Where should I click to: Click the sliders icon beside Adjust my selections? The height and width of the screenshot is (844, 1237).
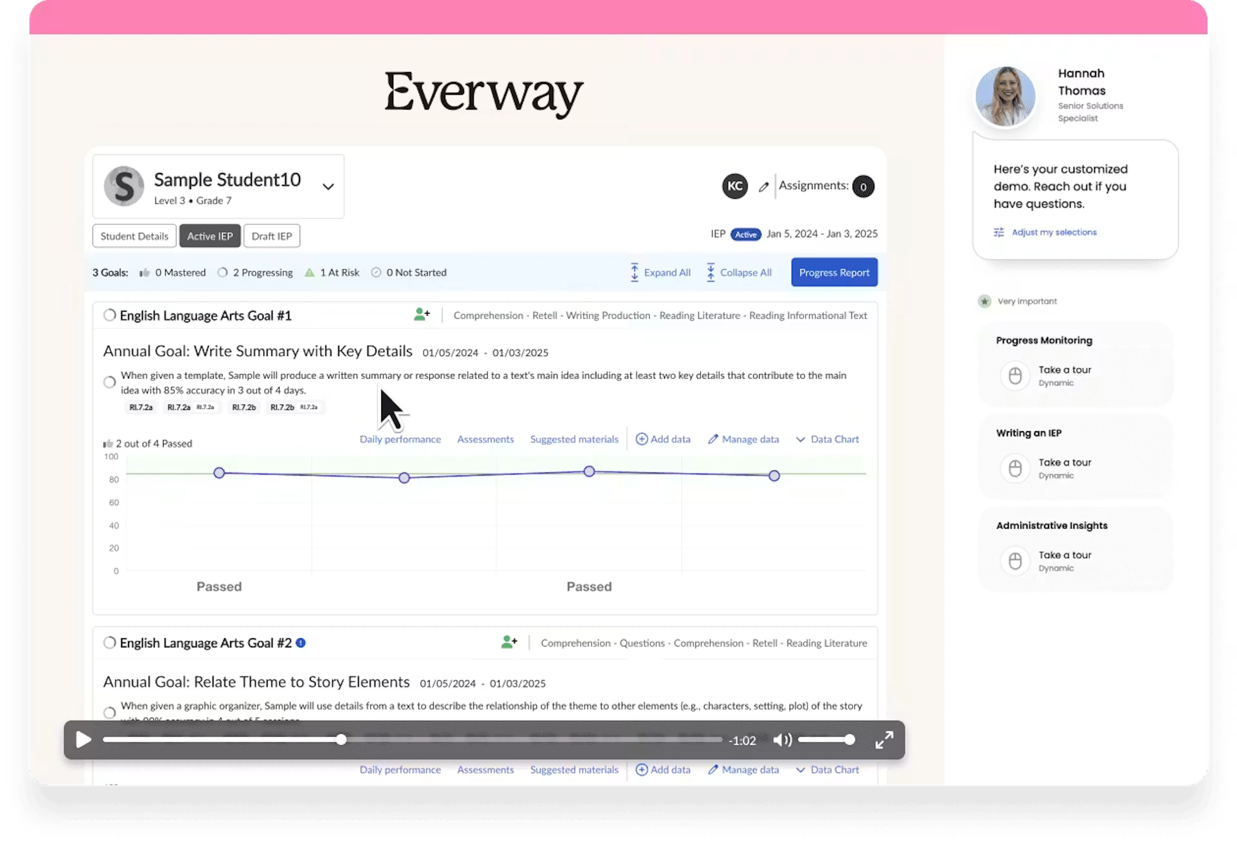[999, 232]
